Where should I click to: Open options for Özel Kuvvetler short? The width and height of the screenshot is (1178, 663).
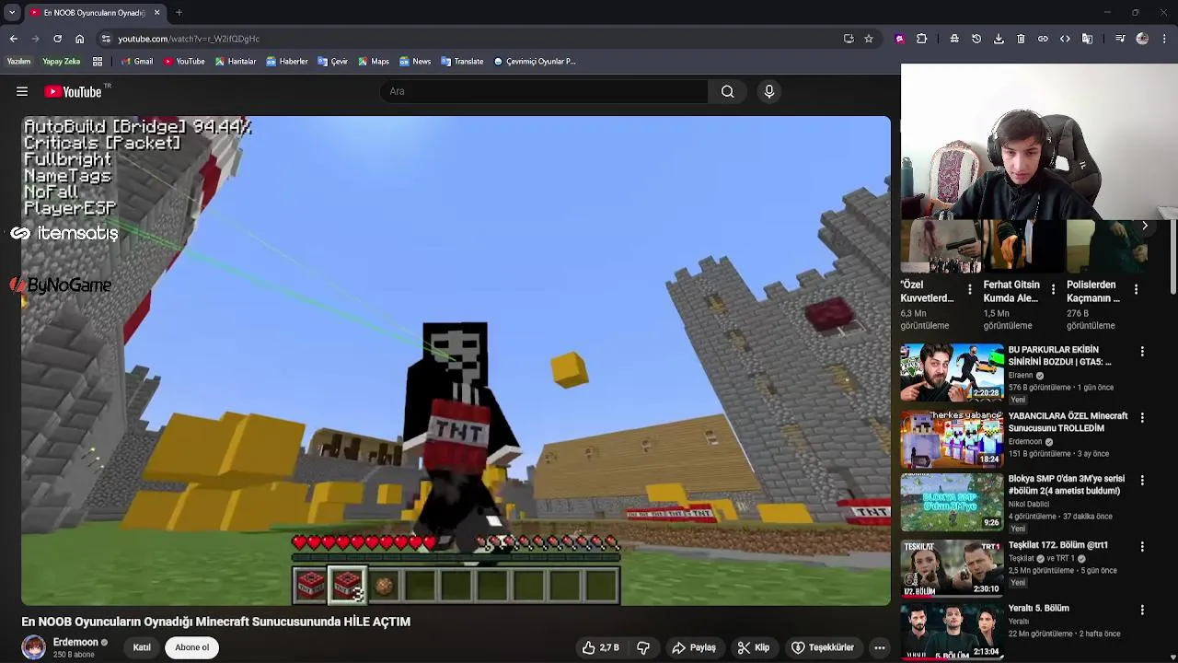point(969,289)
